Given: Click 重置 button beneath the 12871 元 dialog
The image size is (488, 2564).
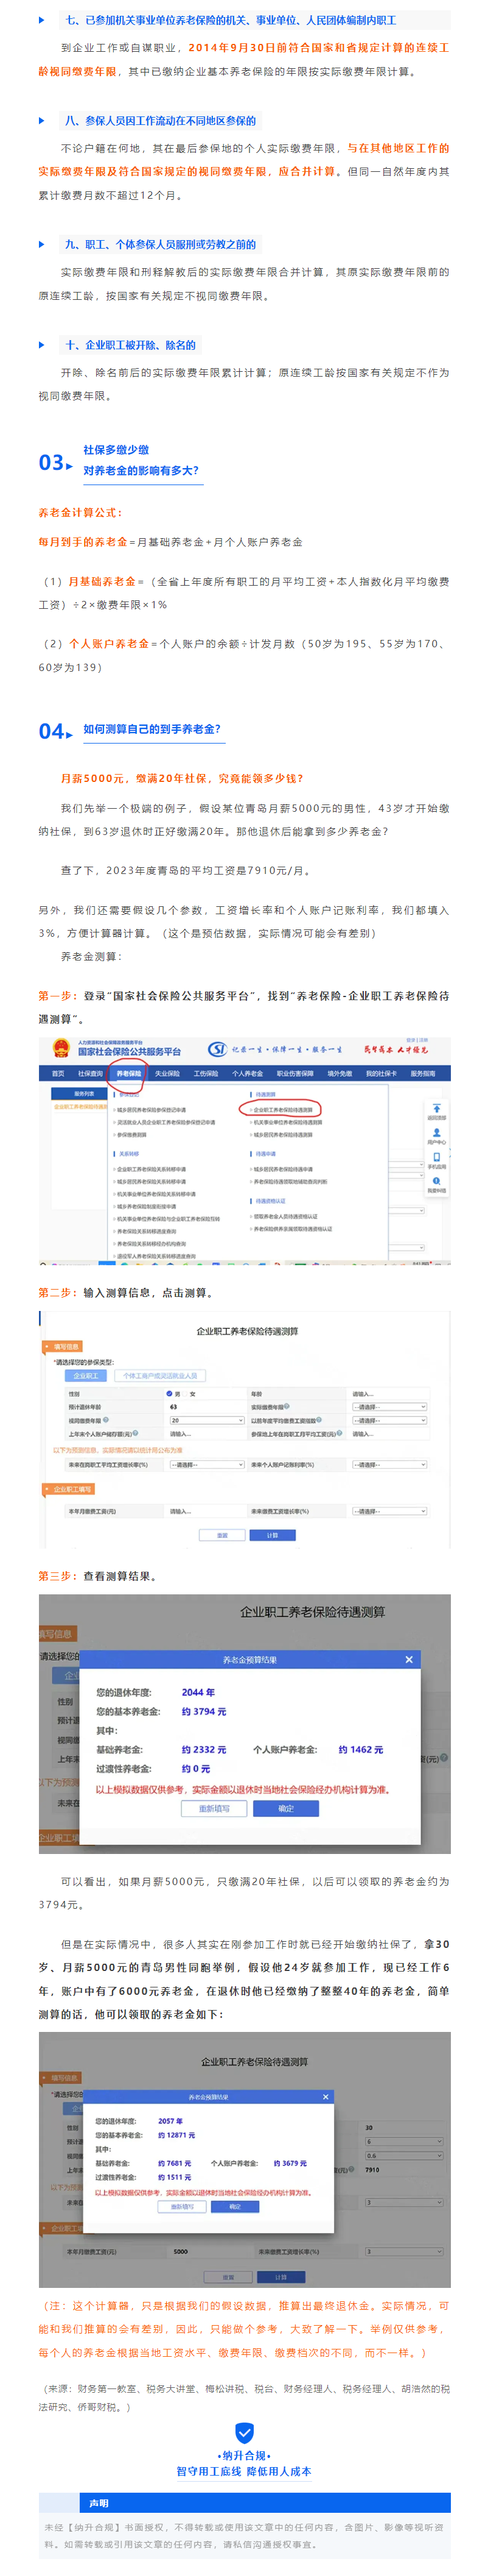Looking at the screenshot, I should click(x=229, y=2276).
